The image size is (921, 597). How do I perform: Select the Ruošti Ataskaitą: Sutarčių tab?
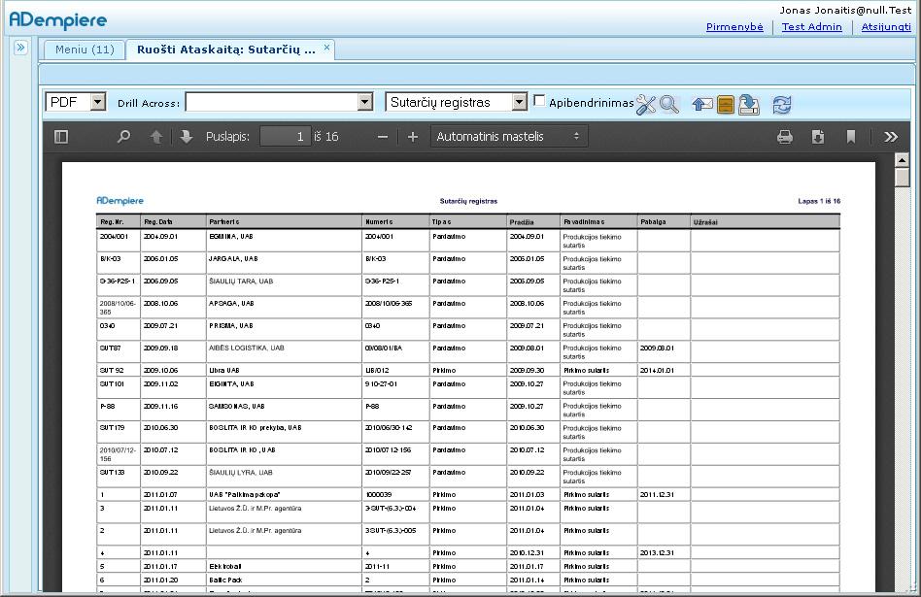(226, 50)
